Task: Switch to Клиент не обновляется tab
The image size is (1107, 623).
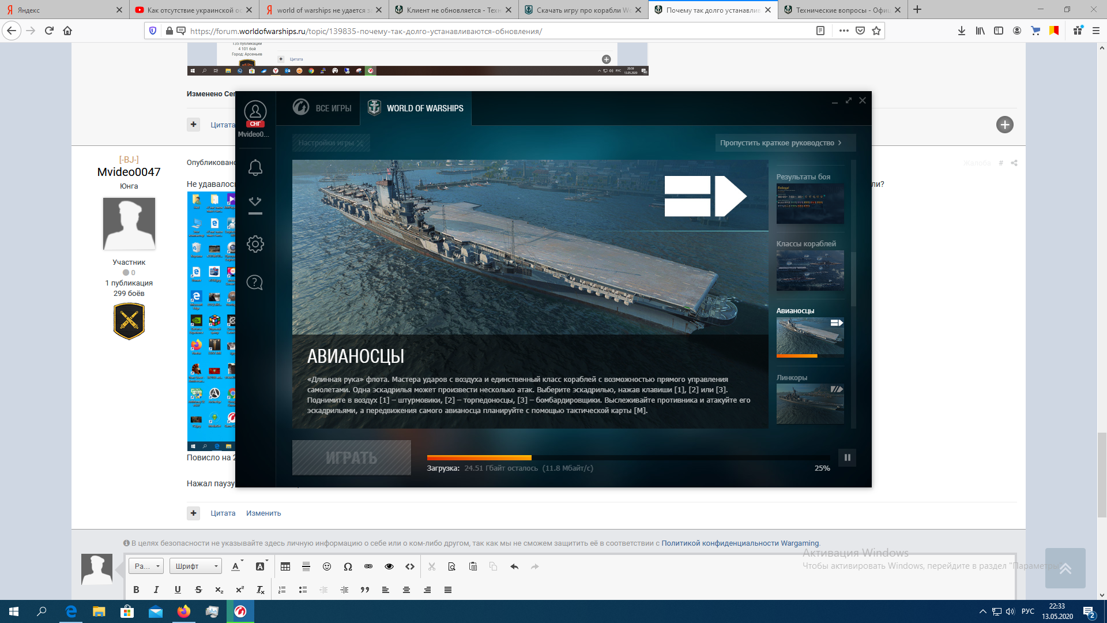Action: pos(453,10)
